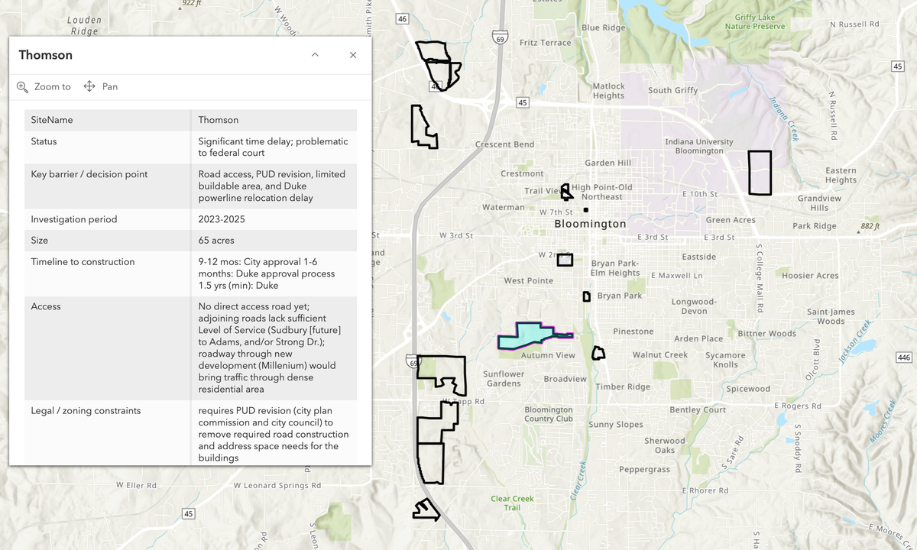This screenshot has height=550, width=917.
Task: Click the Route 46 highway shield
Action: (x=403, y=18)
